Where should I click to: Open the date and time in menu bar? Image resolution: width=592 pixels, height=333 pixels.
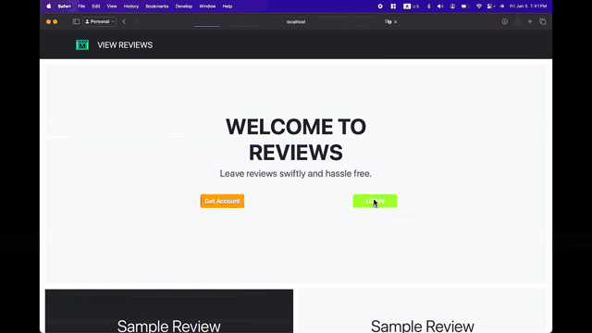[528, 6]
